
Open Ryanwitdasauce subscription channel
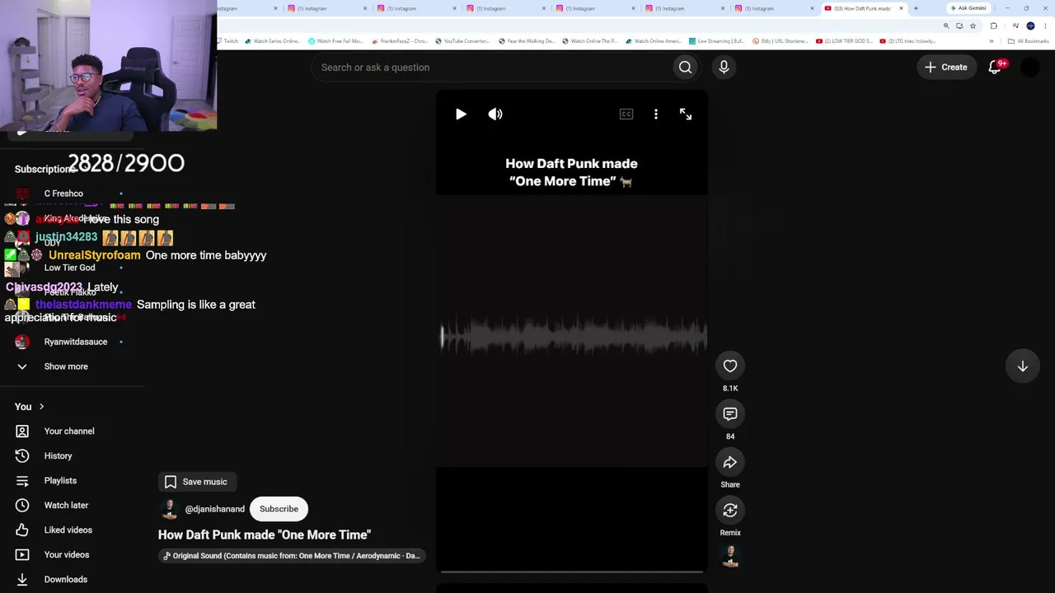point(75,342)
